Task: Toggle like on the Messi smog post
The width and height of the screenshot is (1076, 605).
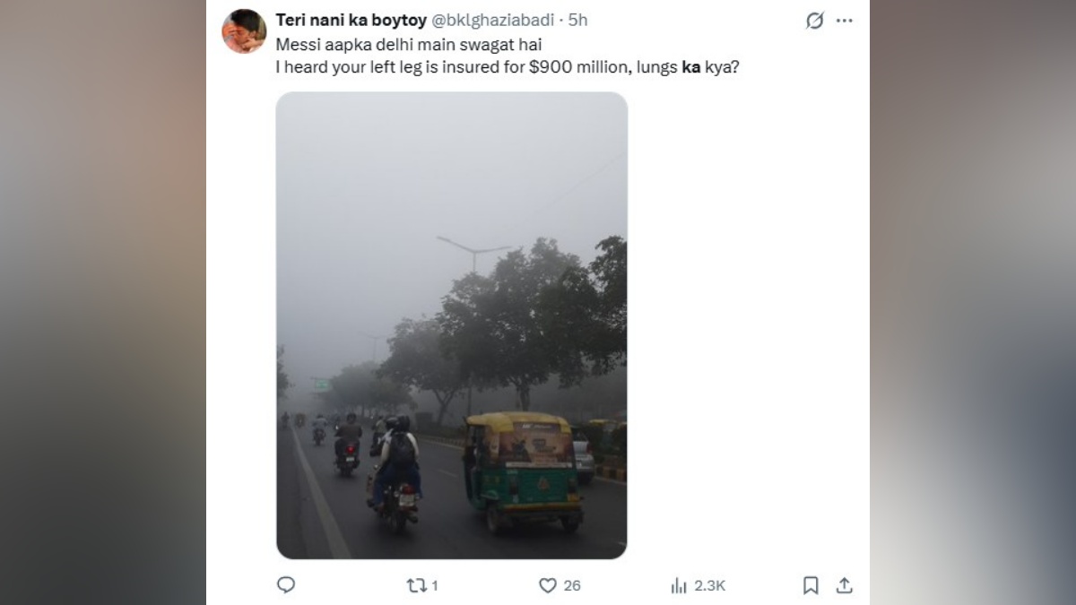Action: click(546, 584)
